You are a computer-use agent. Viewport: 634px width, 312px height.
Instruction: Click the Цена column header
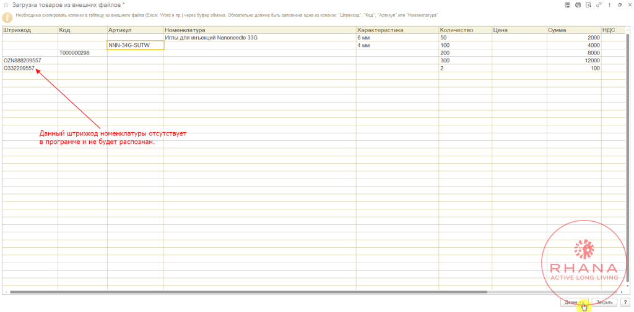click(x=519, y=30)
